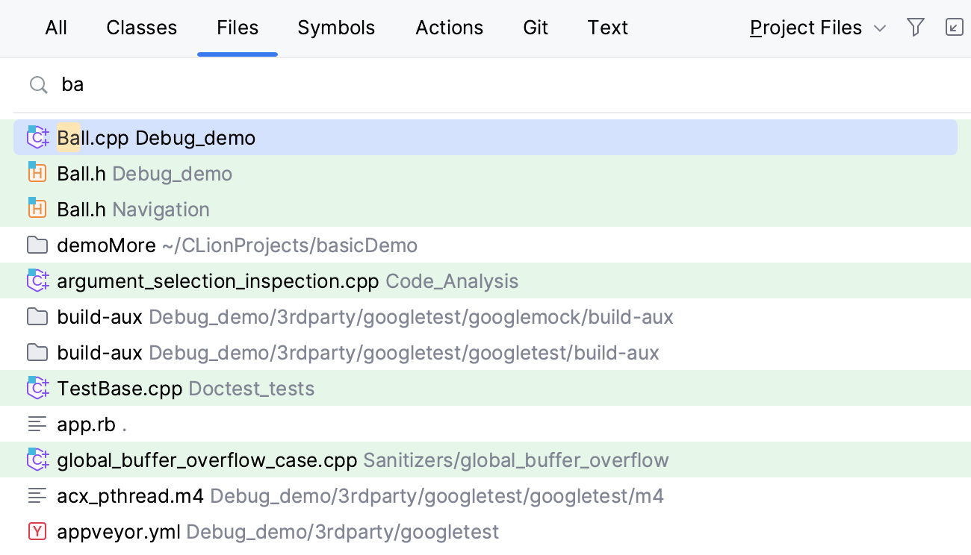Switch to the Classes tab
971x555 pixels.
tap(141, 28)
